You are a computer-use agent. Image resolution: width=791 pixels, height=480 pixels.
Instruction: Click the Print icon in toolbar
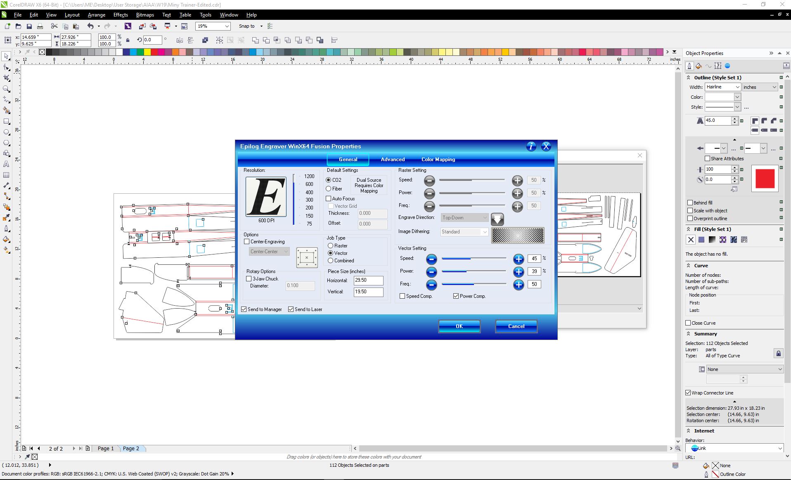click(40, 26)
